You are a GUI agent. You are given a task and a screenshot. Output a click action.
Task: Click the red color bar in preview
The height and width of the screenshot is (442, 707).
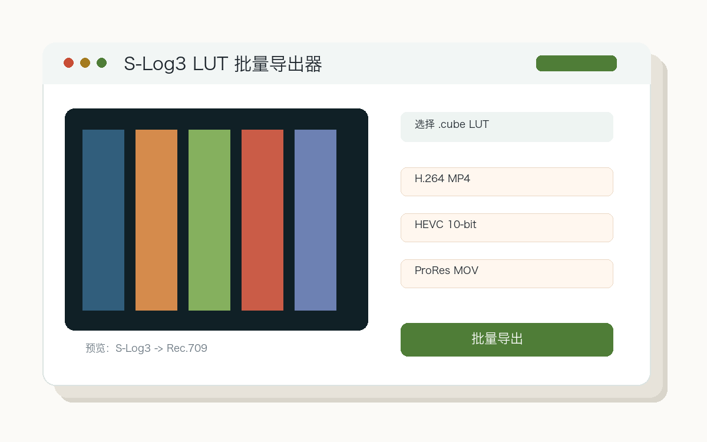(x=262, y=220)
